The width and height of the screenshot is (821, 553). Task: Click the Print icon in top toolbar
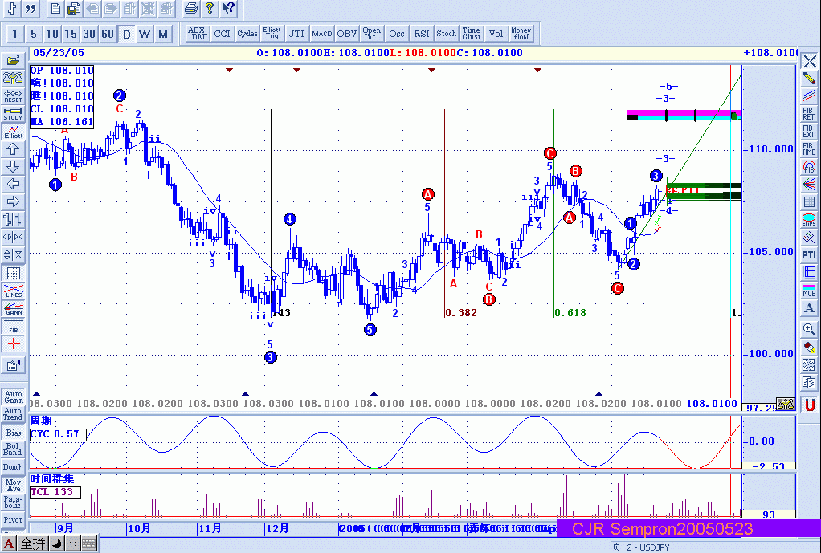coord(190,9)
